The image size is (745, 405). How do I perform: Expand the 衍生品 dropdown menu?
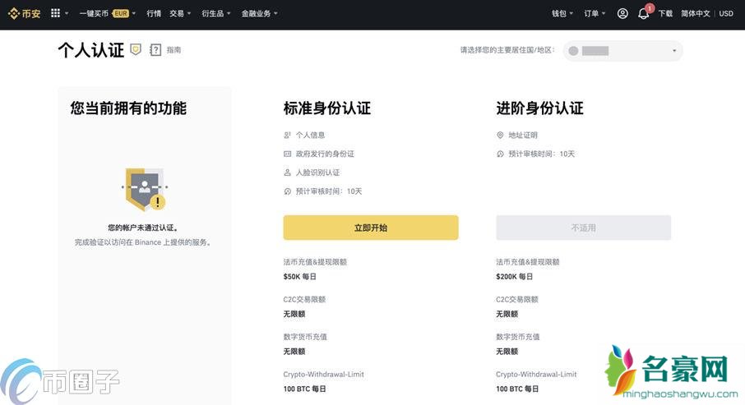pyautogui.click(x=215, y=13)
